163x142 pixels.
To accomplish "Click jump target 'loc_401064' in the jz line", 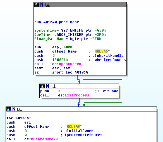I will [77, 72].
